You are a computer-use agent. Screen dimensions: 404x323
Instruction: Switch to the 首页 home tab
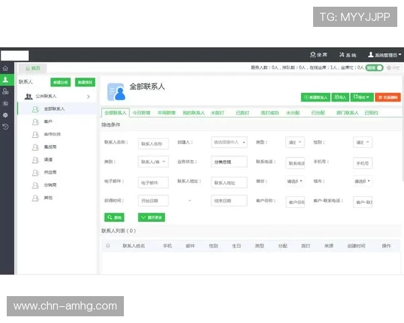pos(33,68)
